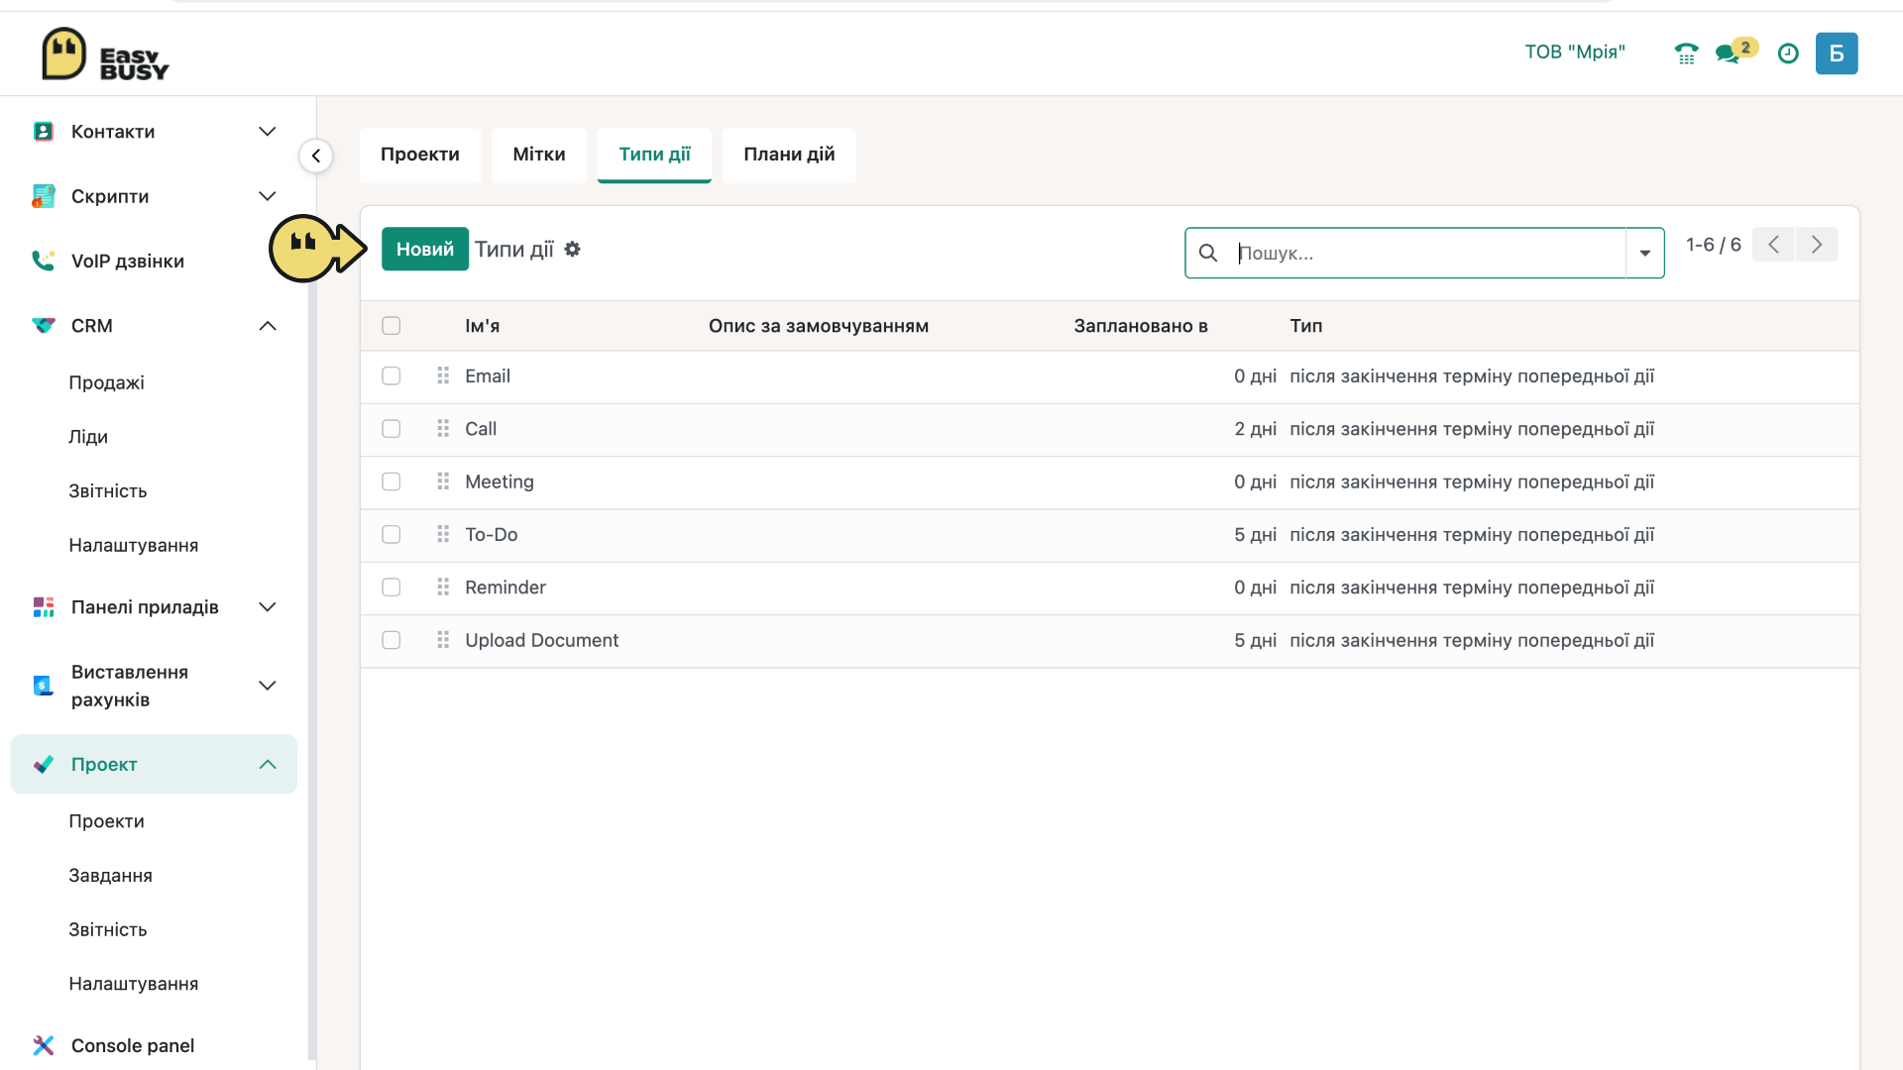Click the search magnifier icon
The width and height of the screenshot is (1903, 1070).
tap(1208, 253)
